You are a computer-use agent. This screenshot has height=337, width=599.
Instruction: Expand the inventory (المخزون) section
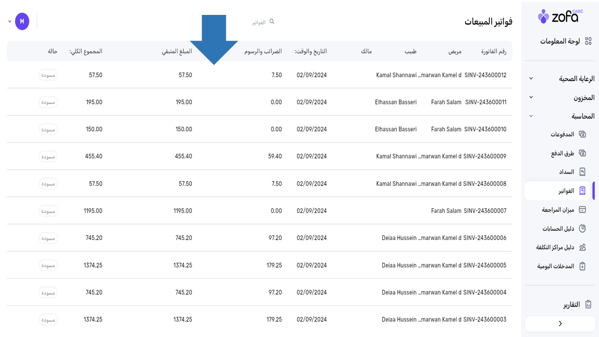pos(531,97)
